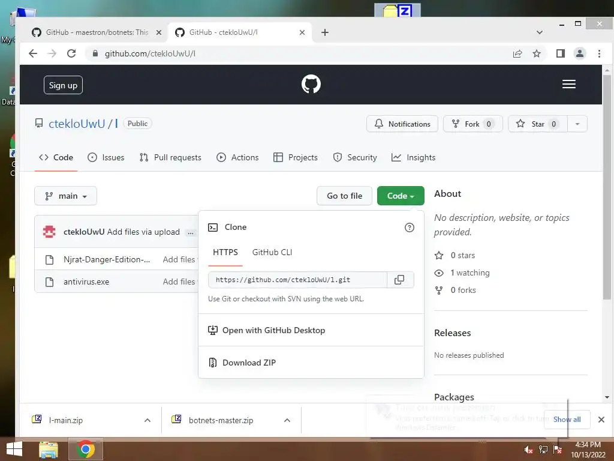The height and width of the screenshot is (461, 614).
Task: Open the Pull requests tab
Action: pos(170,158)
